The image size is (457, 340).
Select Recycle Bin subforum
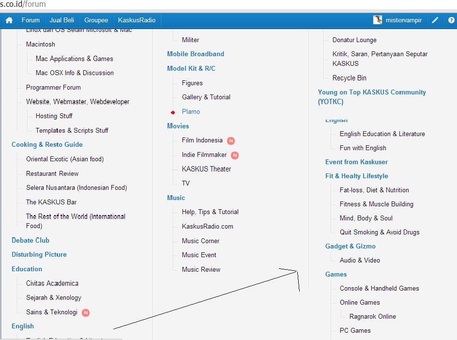pyautogui.click(x=350, y=78)
